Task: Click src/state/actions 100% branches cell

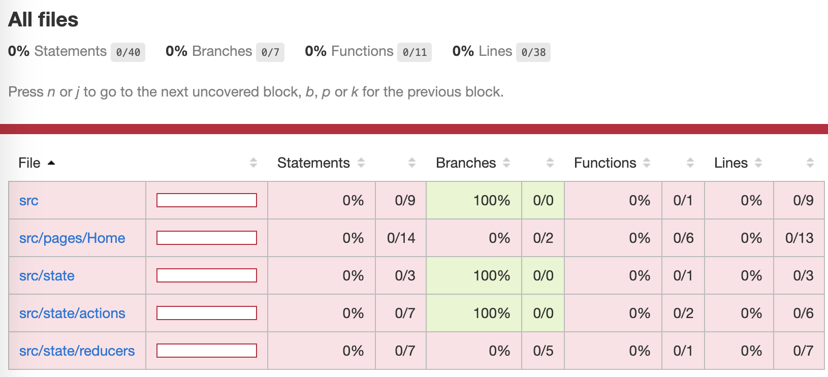Action: tap(474, 313)
